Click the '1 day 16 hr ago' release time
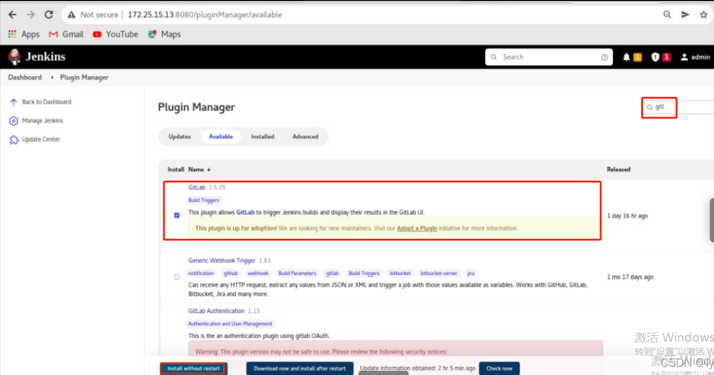714x375 pixels. (x=627, y=216)
